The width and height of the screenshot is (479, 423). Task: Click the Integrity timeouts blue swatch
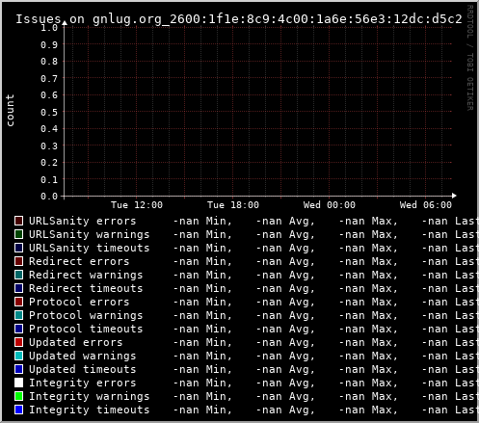click(18, 410)
